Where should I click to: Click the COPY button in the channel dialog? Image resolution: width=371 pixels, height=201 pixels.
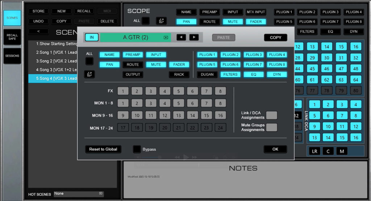coord(276,38)
